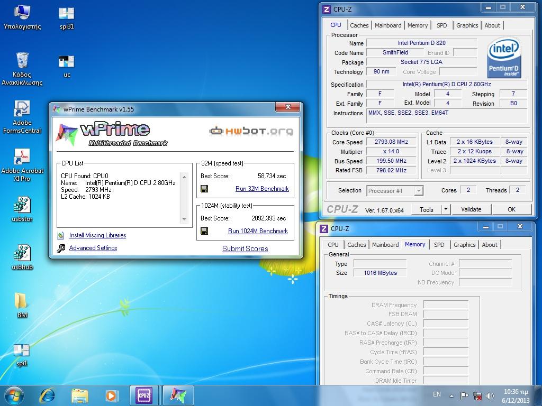Click the save icon beside Run 32M Benchmark
The image size is (542, 406).
click(x=204, y=189)
